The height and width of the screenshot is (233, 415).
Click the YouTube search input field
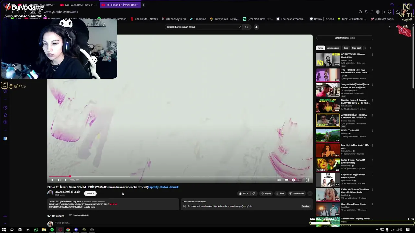pyautogui.click(x=201, y=27)
